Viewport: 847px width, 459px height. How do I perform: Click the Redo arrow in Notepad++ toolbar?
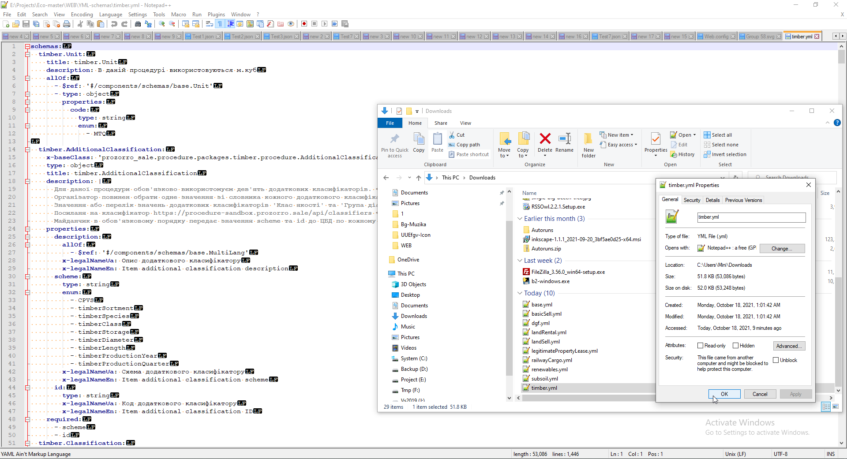(124, 24)
